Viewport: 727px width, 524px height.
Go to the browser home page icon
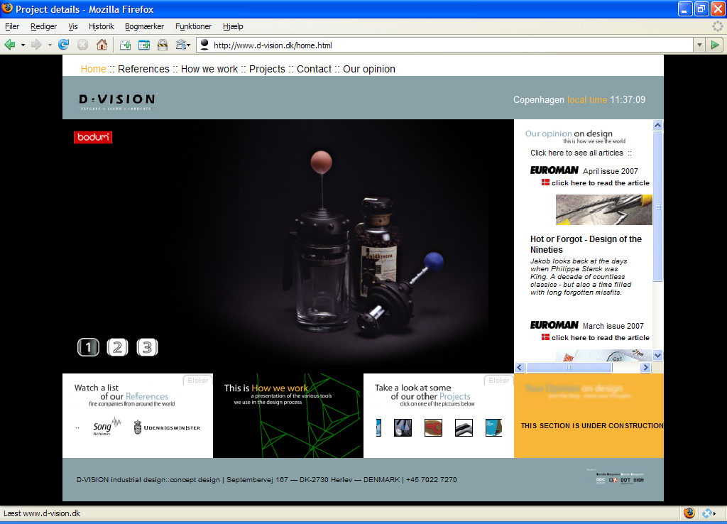pos(102,45)
